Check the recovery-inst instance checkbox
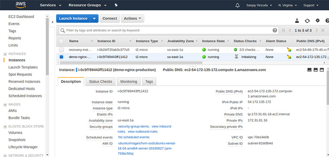Viewport: 329px width, 157px height. click(61, 50)
